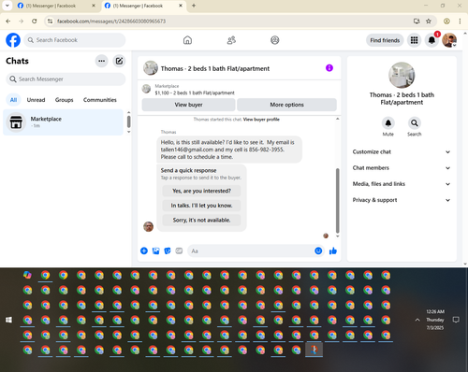The width and height of the screenshot is (468, 372).
Task: Attach a photo using the image icon
Action: (x=155, y=250)
